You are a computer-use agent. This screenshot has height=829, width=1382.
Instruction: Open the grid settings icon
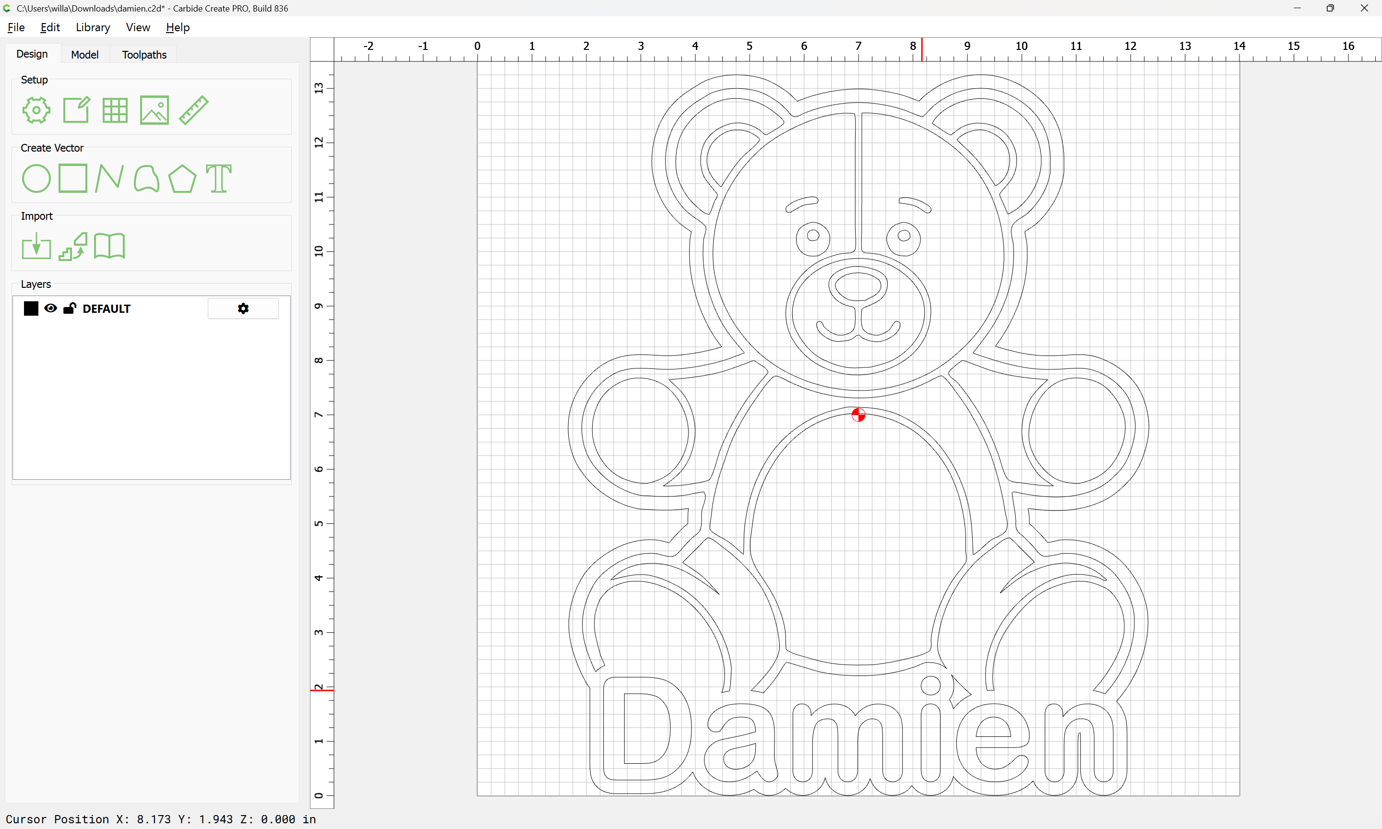pos(115,110)
